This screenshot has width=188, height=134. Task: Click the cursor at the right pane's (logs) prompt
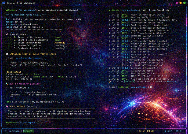[x=151, y=87]
